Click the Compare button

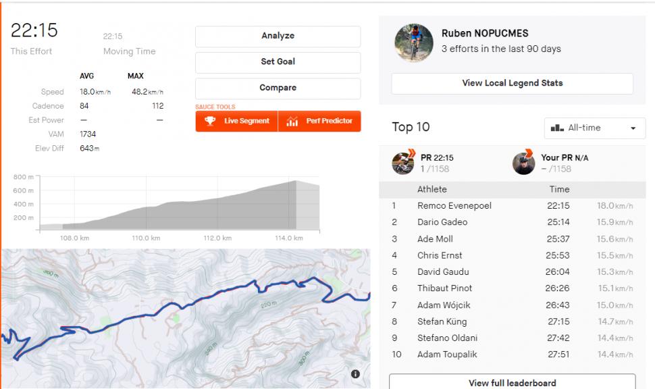click(x=278, y=88)
